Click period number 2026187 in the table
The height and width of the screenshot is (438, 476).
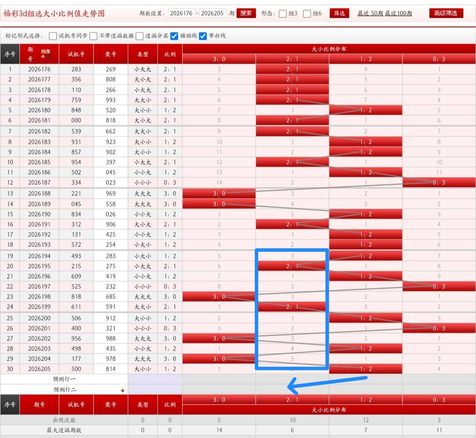point(39,182)
